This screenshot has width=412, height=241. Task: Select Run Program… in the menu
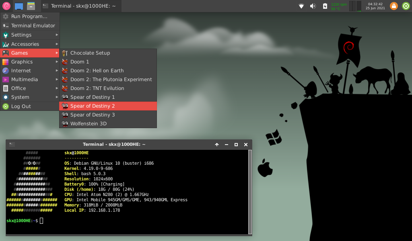(30, 16)
